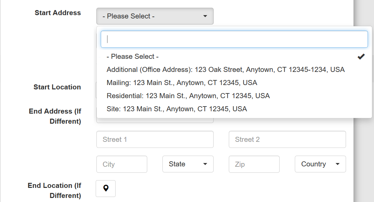
Task: Click the Street 2 field
Action: pos(287,139)
